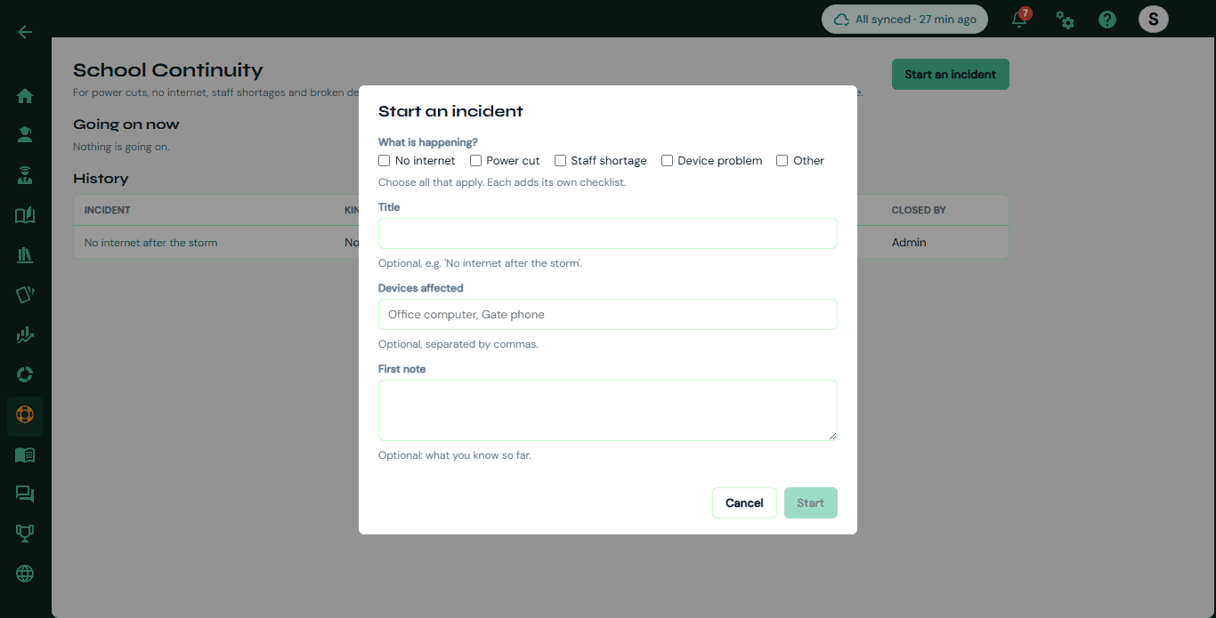Open the staff person icon with cap
This screenshot has height=618, width=1216.
tap(25, 175)
